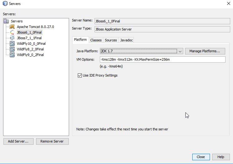Viewport: 233px width, 164px height.
Task: Open the Javadoc tab
Action: click(127, 40)
